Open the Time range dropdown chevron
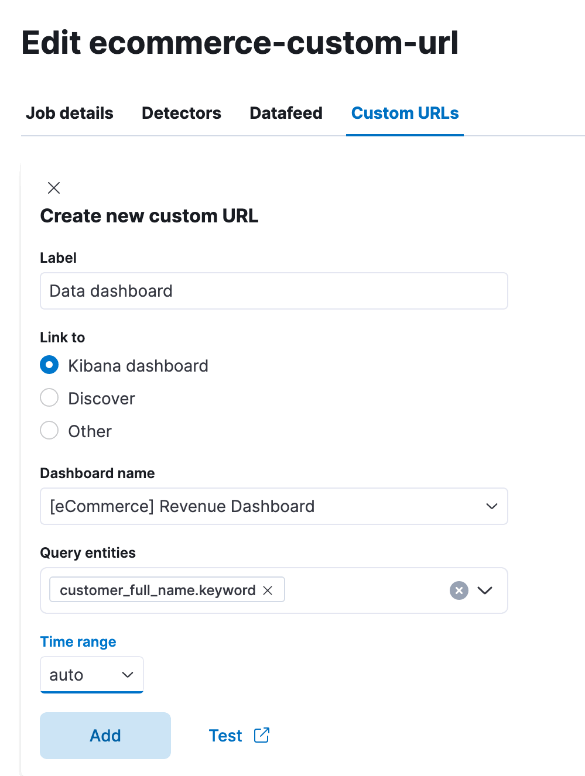585x776 pixels. 128,674
